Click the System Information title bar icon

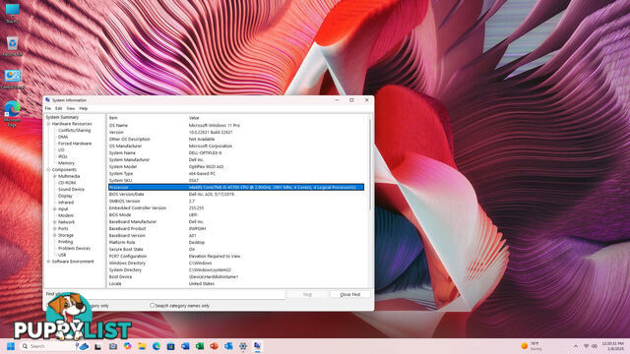point(48,100)
